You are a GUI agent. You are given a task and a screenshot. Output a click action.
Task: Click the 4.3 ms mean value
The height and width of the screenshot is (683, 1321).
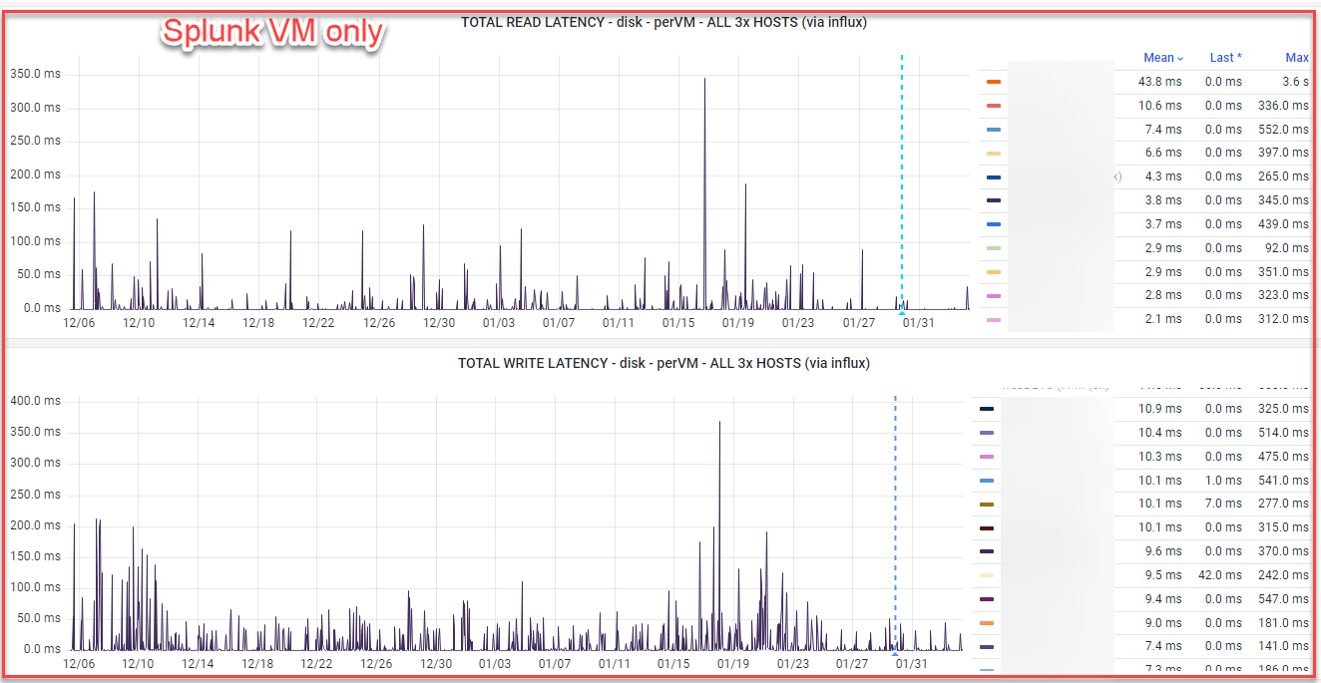[1163, 176]
